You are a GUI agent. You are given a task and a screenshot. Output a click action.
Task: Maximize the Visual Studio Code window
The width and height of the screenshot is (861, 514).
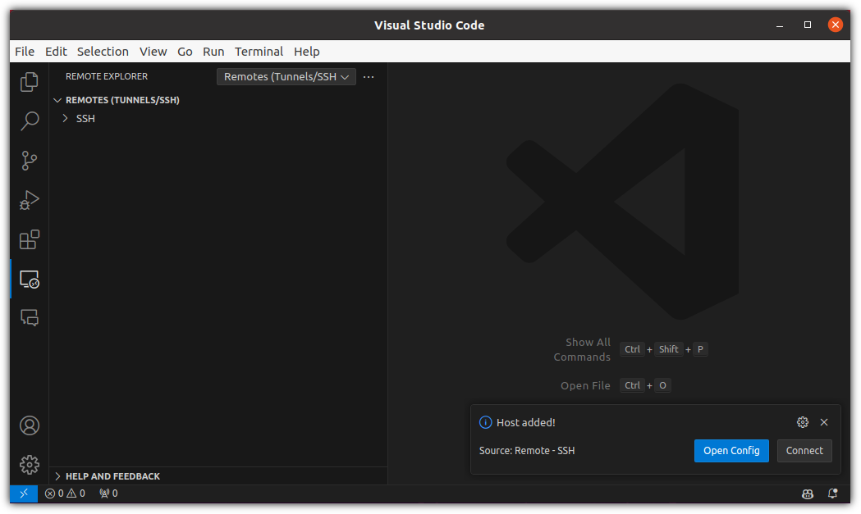[x=807, y=25]
